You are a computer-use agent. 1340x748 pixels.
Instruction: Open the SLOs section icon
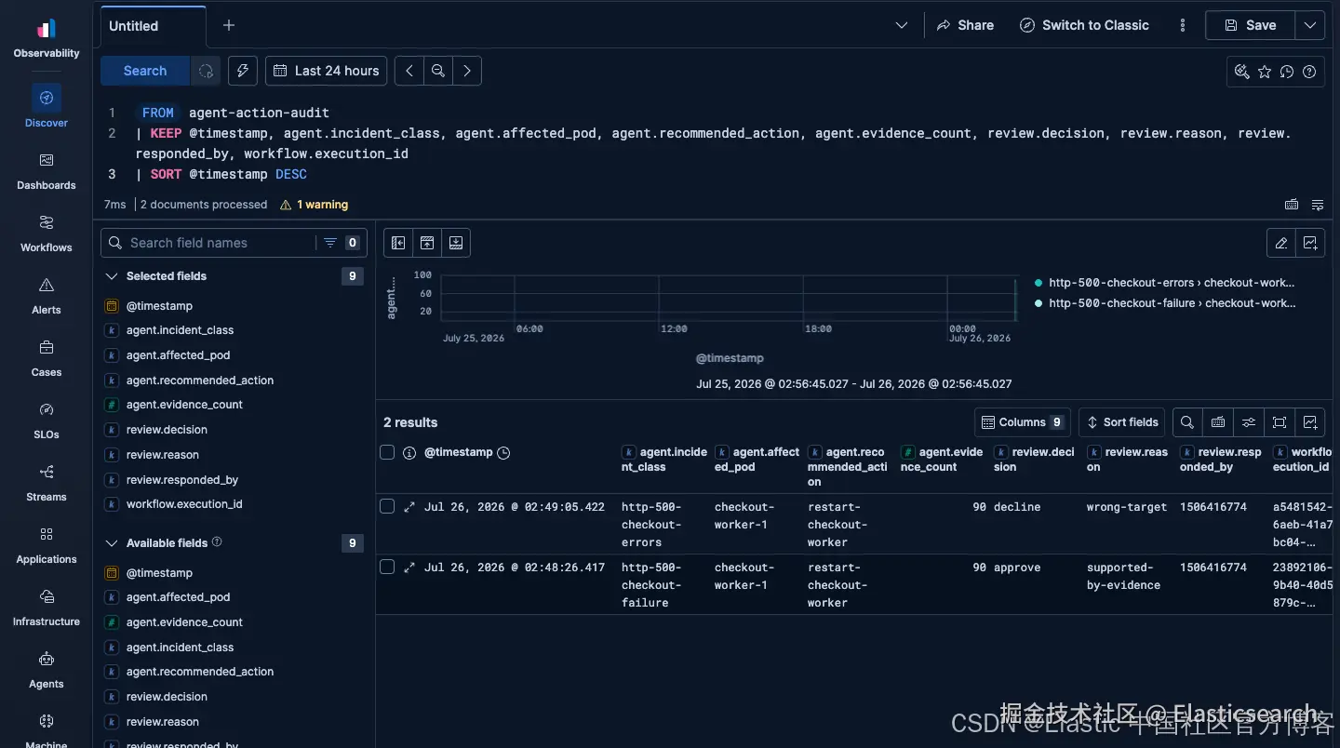coord(46,409)
